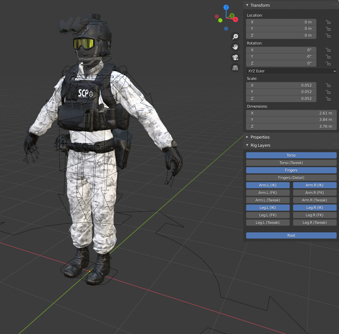The height and width of the screenshot is (334, 339).
Task: Click the Location Z field
Action: pos(281,35)
